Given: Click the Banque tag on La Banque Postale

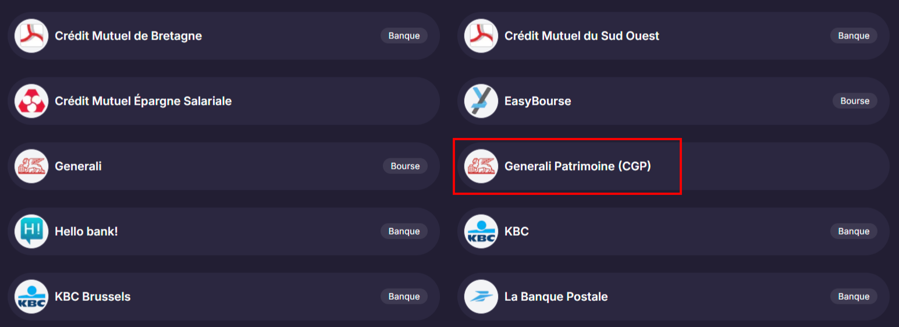Looking at the screenshot, I should coord(854,297).
